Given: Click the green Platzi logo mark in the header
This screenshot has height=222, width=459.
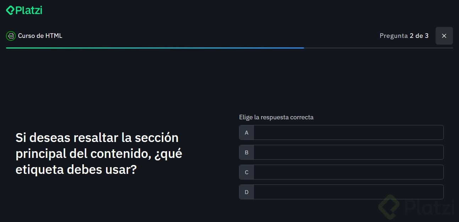Looking at the screenshot, I should click(10, 10).
